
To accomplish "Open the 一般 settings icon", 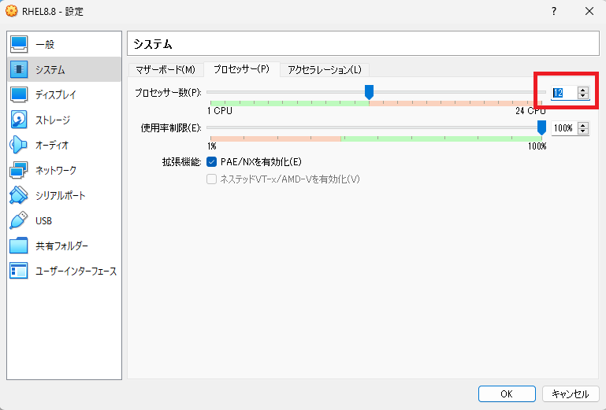I will [19, 44].
